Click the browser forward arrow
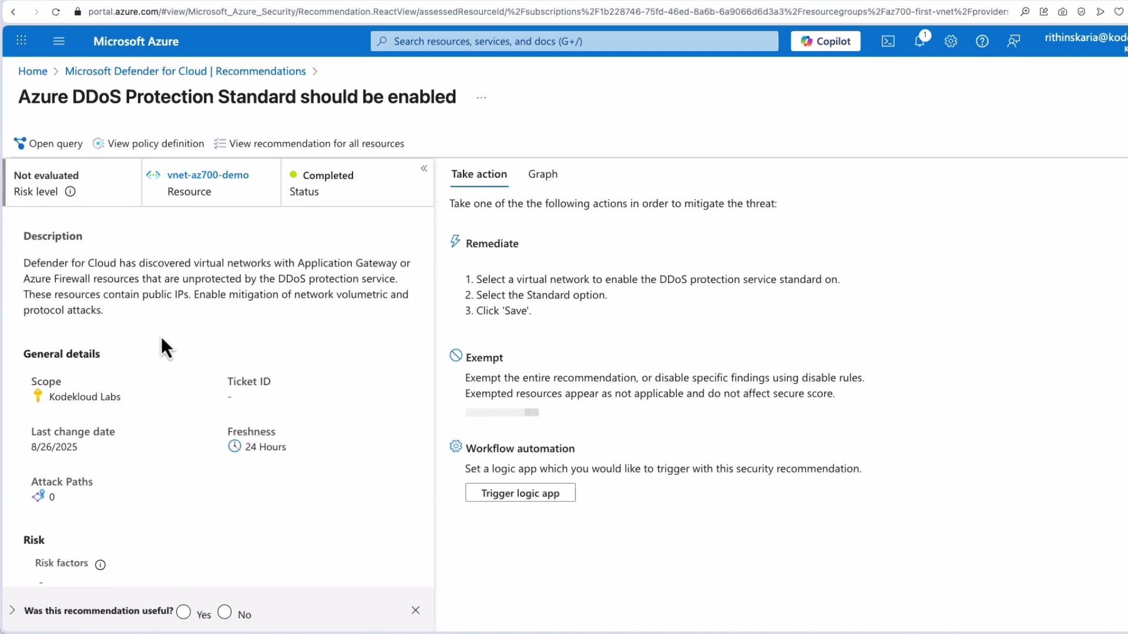Viewport: 1128px width, 634px height. coord(36,12)
